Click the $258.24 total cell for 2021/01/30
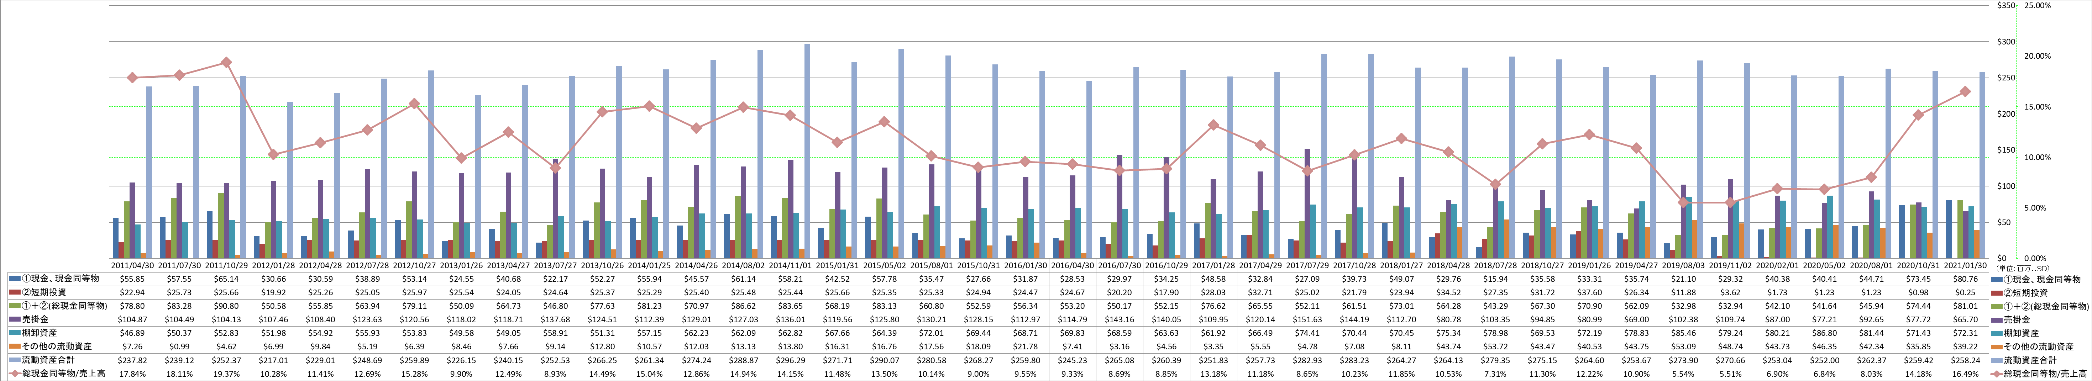 pyautogui.click(x=1966, y=361)
